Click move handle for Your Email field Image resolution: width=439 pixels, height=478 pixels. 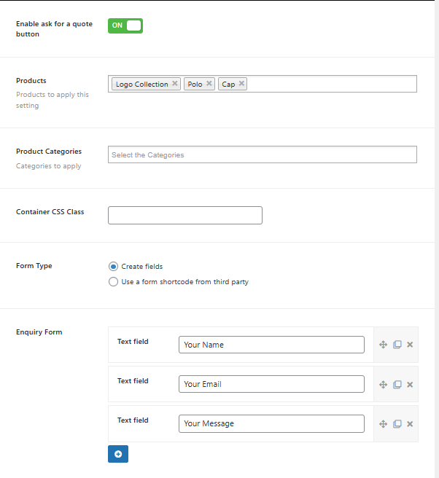(383, 385)
